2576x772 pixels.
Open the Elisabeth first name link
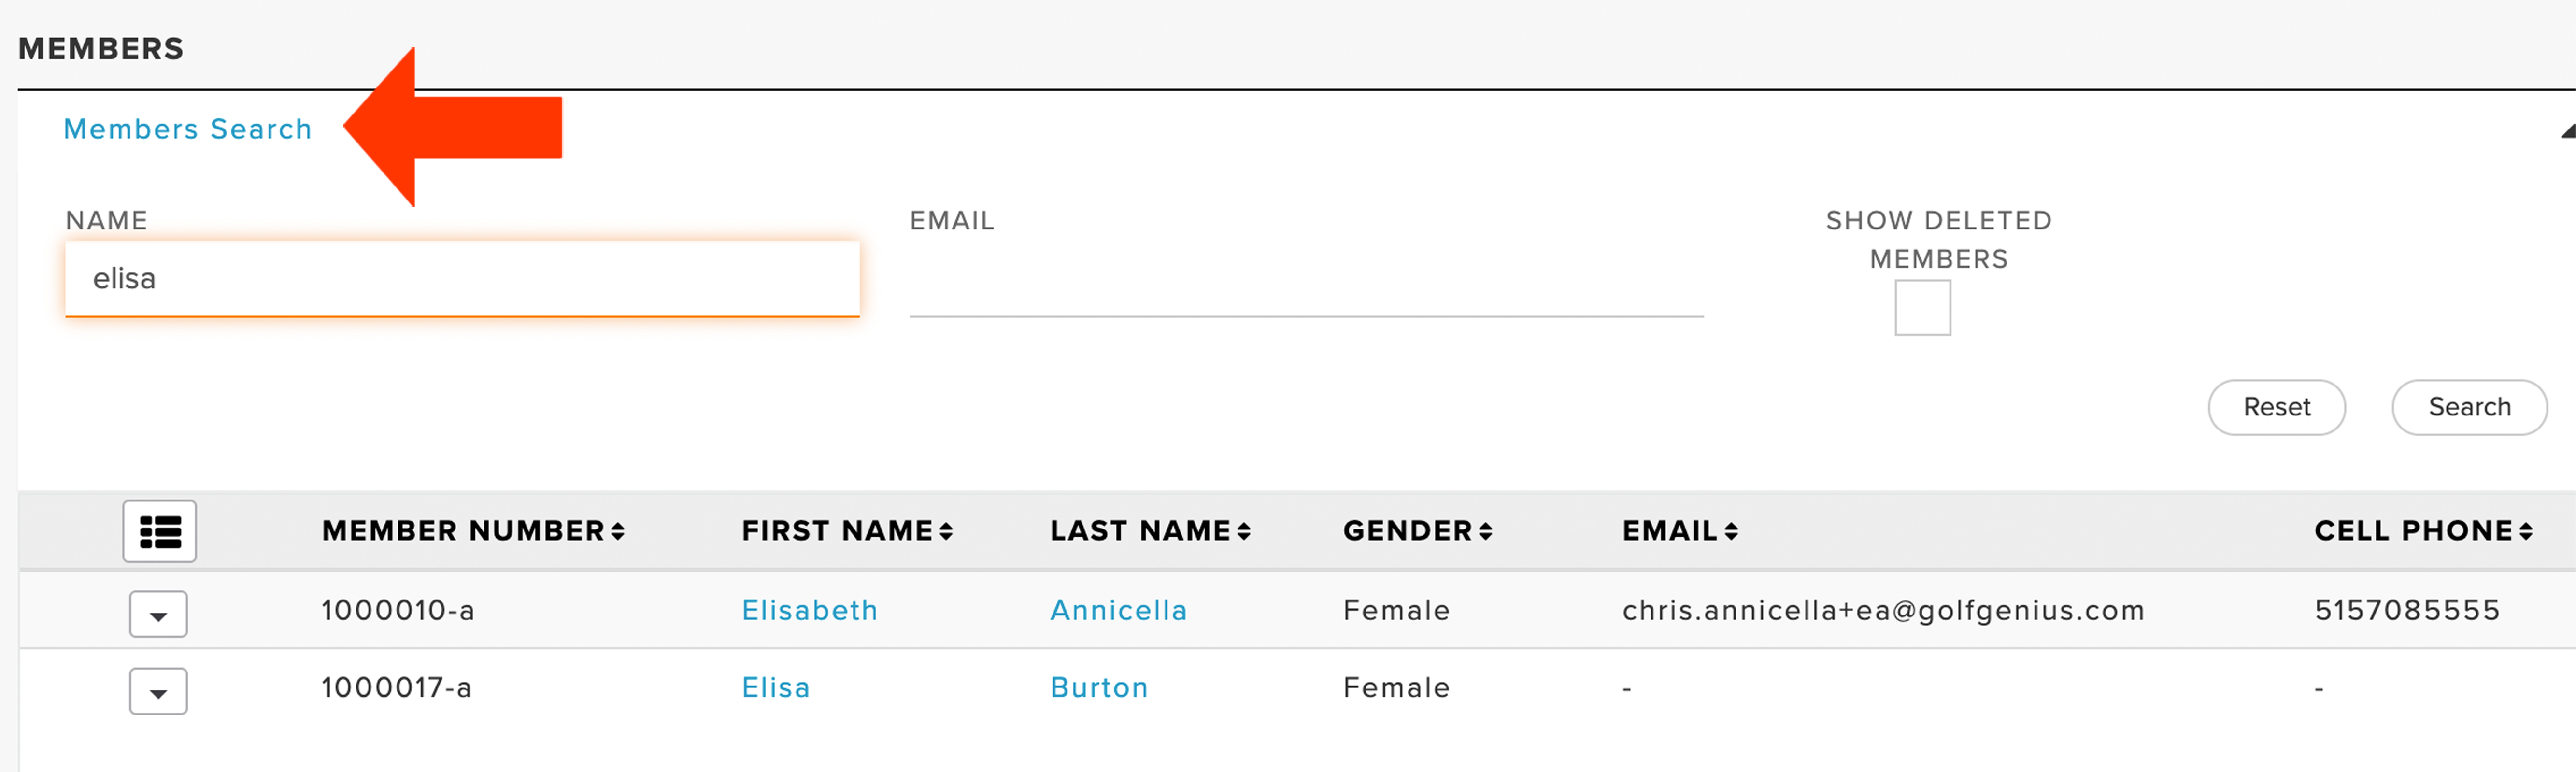[809, 610]
